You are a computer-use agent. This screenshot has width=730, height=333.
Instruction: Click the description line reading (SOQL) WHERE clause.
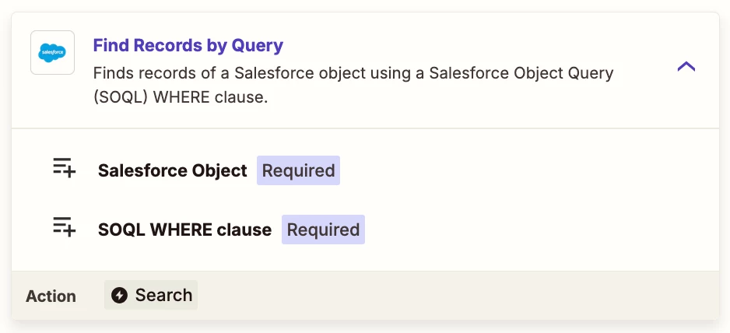coord(181,98)
